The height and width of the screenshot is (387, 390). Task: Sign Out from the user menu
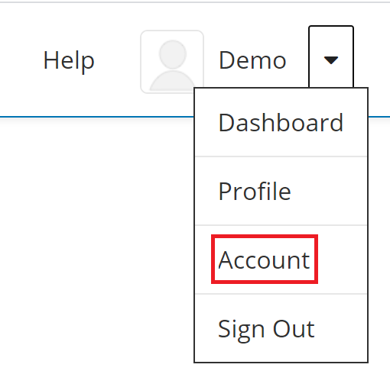tap(281, 328)
